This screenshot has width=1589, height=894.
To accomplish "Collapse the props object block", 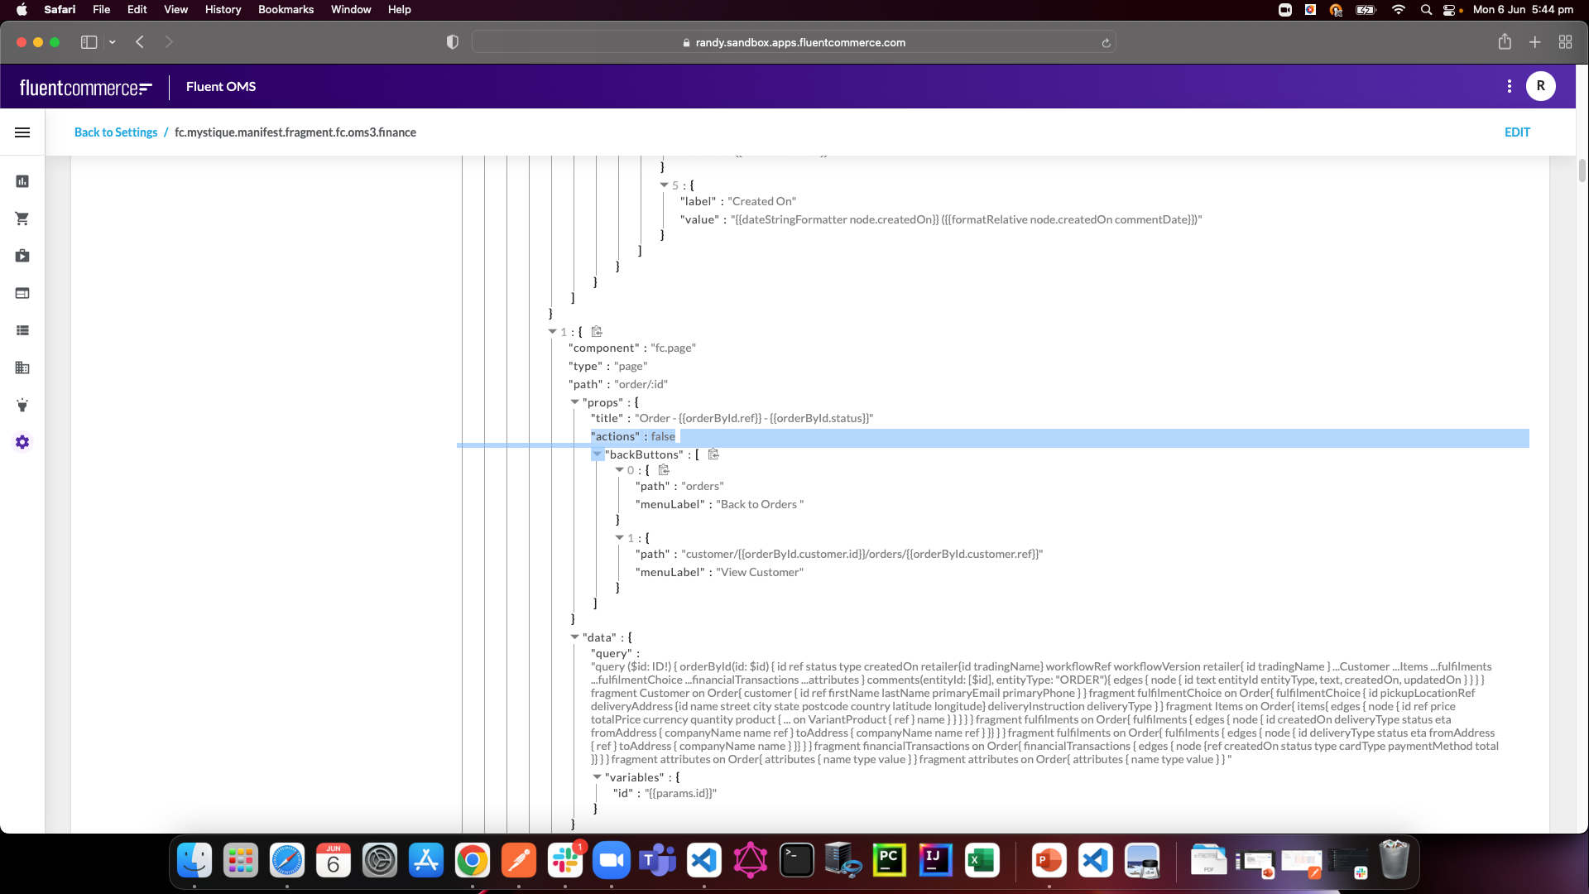I will click(575, 401).
